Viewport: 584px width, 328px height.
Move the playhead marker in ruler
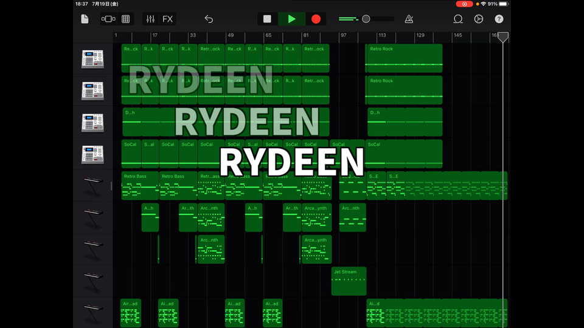[x=503, y=37]
